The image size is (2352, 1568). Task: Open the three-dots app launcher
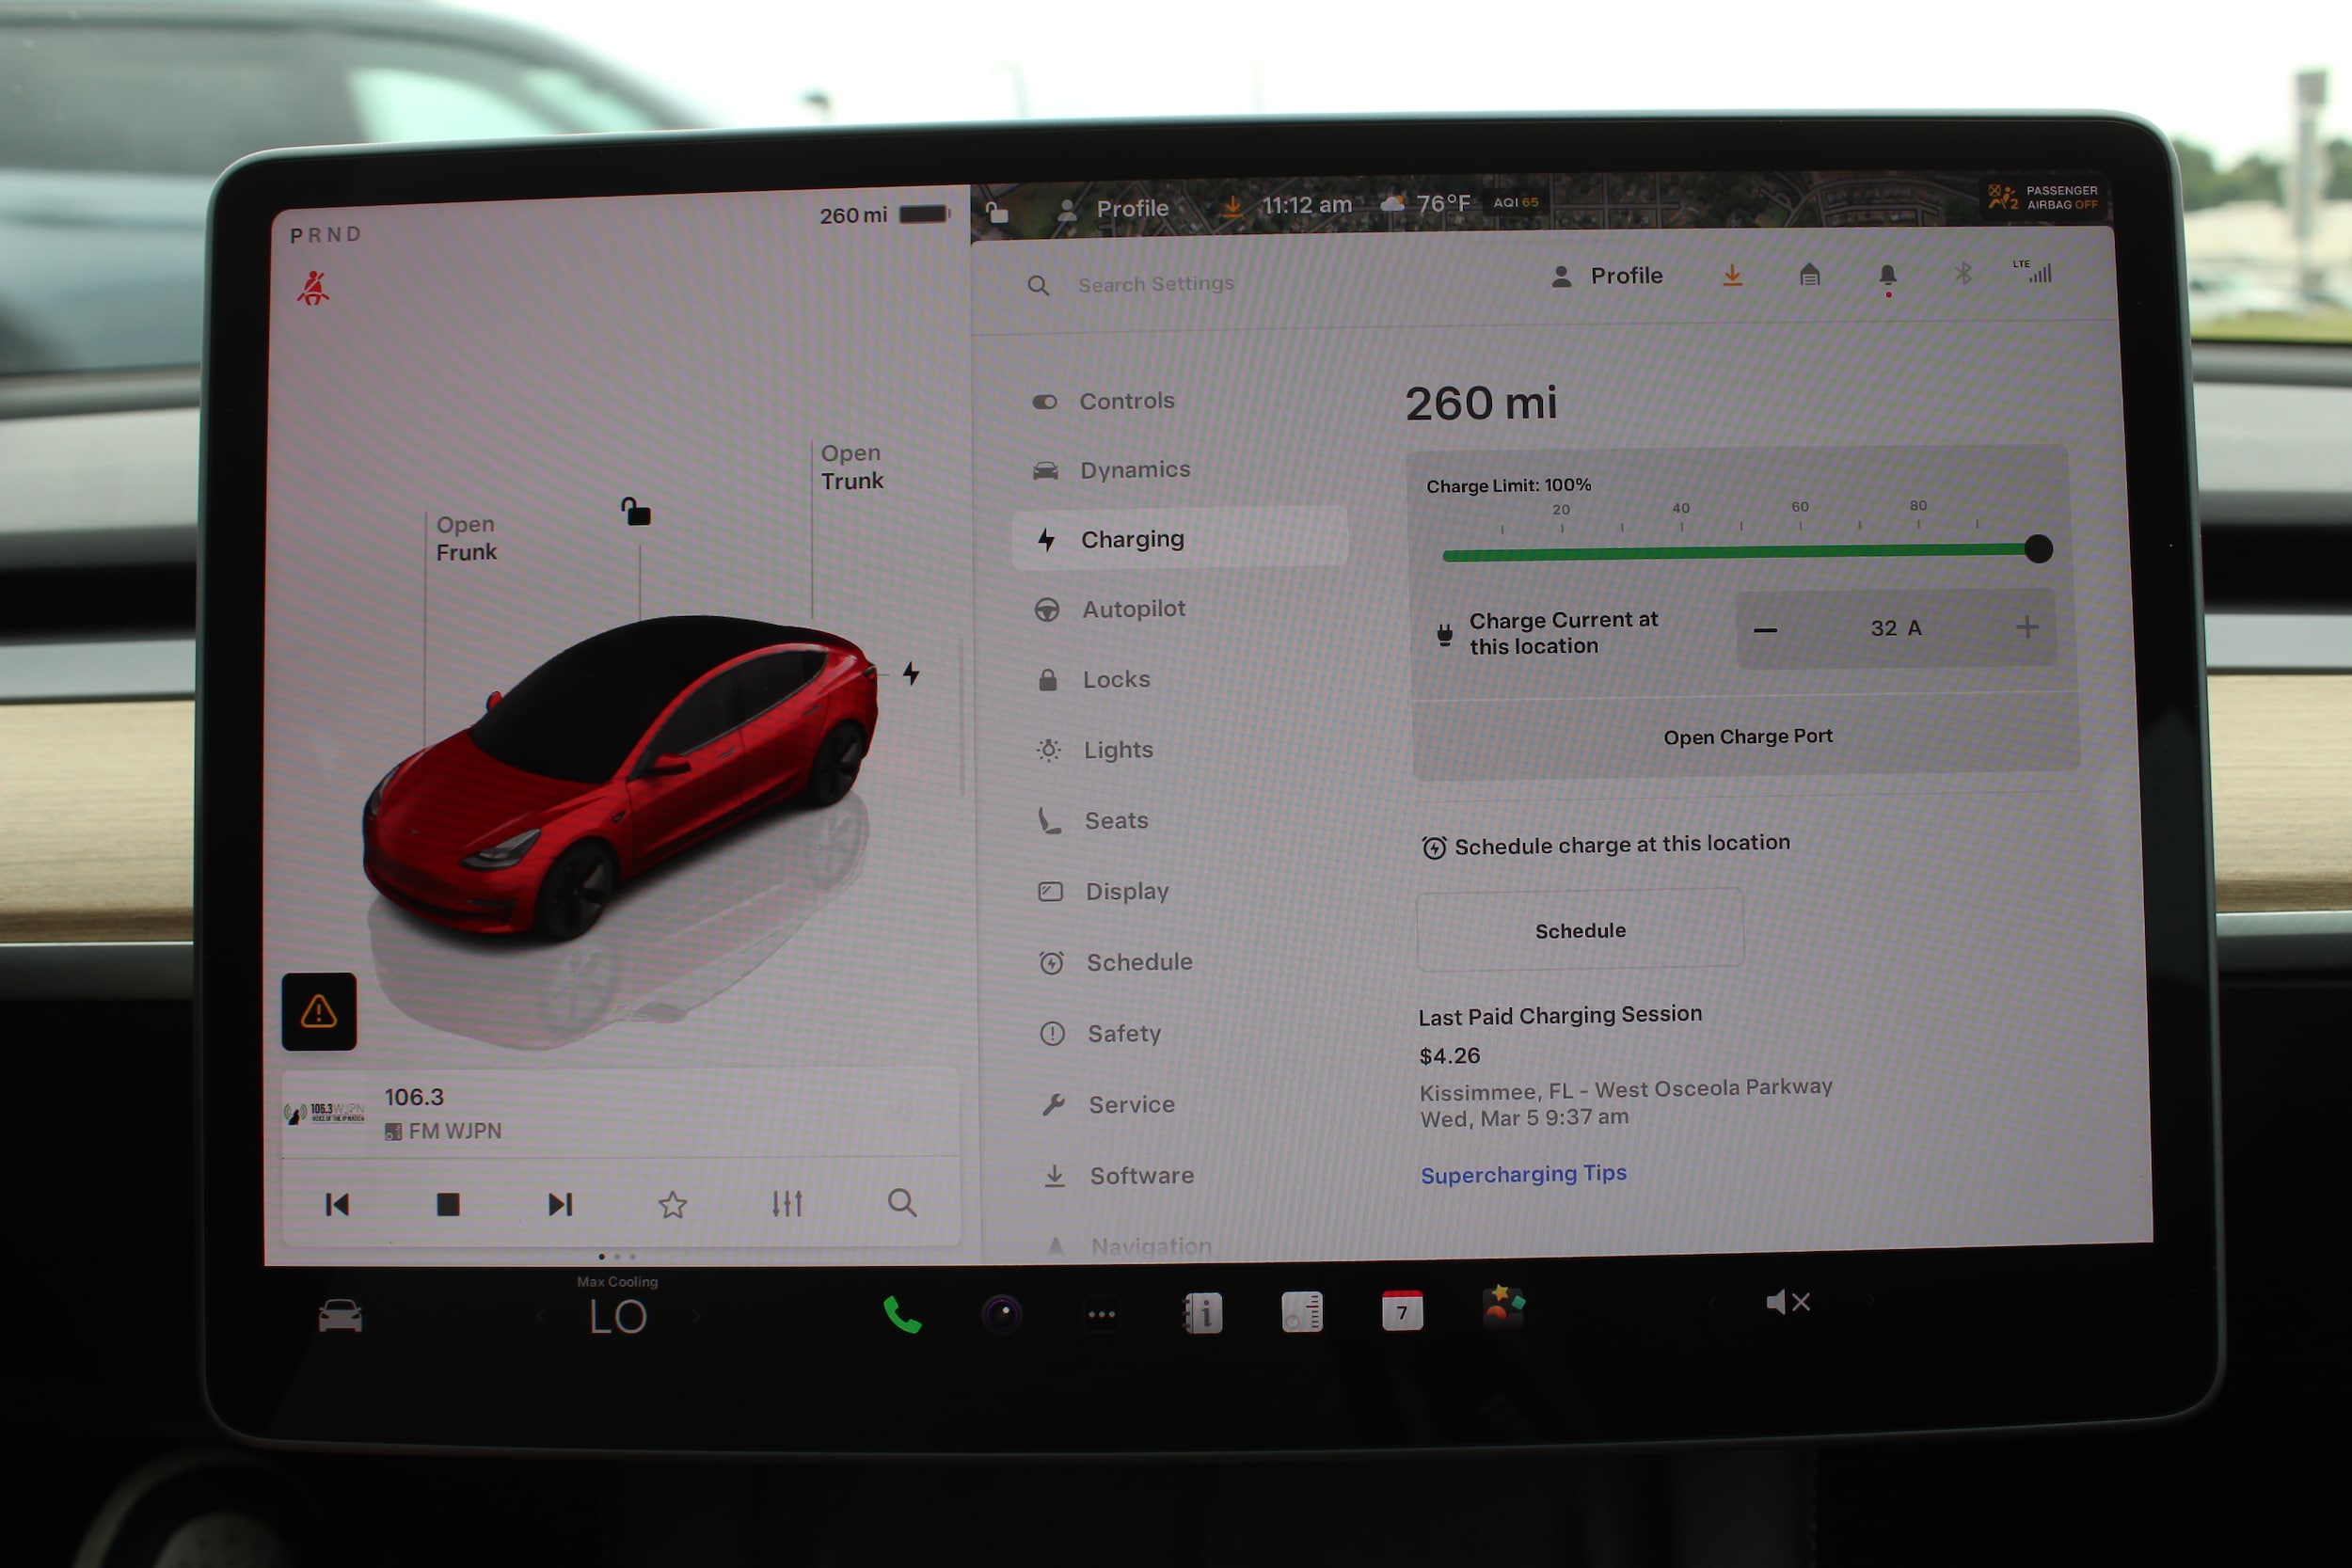point(1102,1314)
